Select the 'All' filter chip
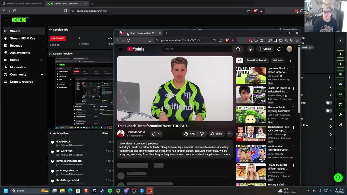 (239, 60)
